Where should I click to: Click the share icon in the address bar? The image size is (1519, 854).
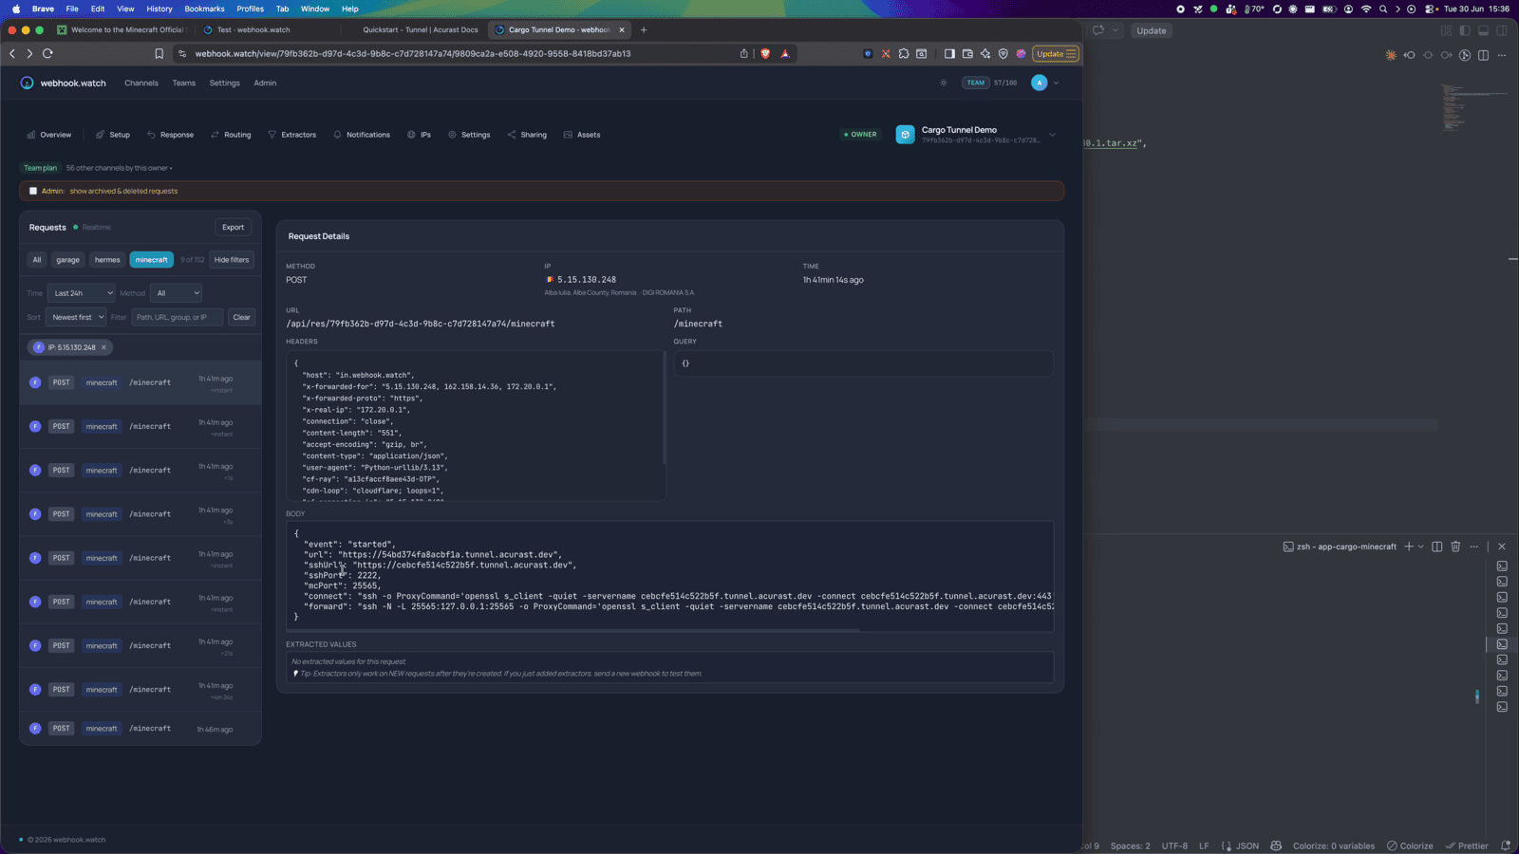coord(744,54)
